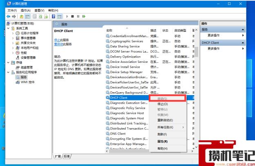Click the Stop service square icon
Screen dimensions: 255x166
[72, 16]
